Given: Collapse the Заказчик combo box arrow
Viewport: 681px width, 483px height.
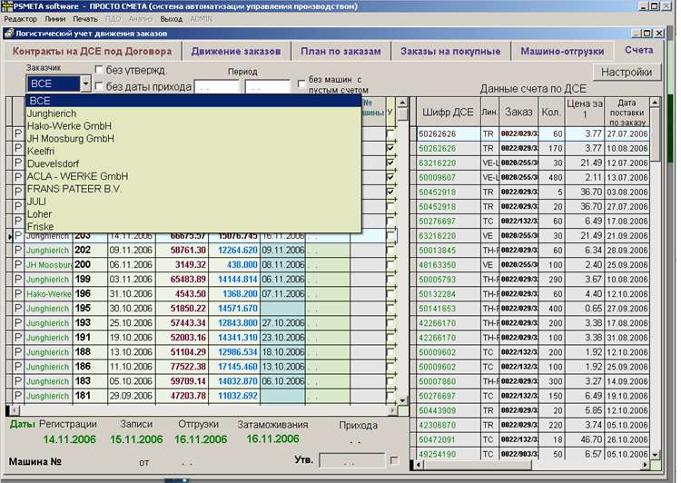Looking at the screenshot, I should coord(85,84).
